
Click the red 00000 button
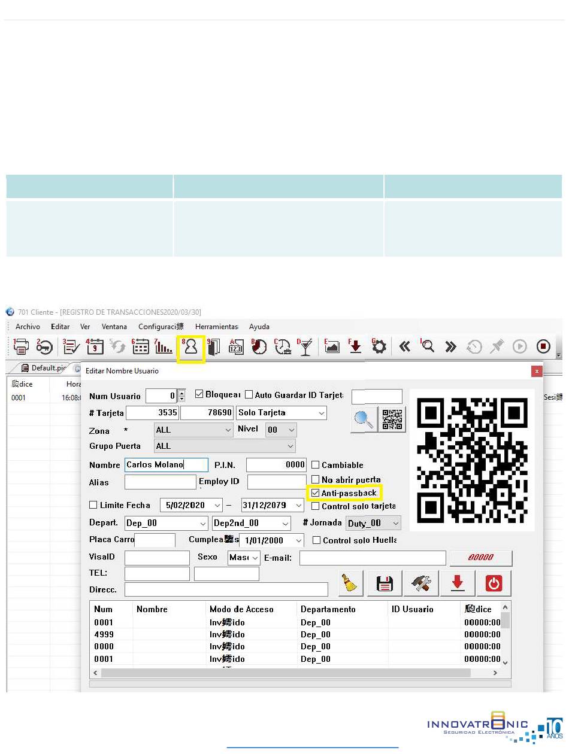coord(481,558)
